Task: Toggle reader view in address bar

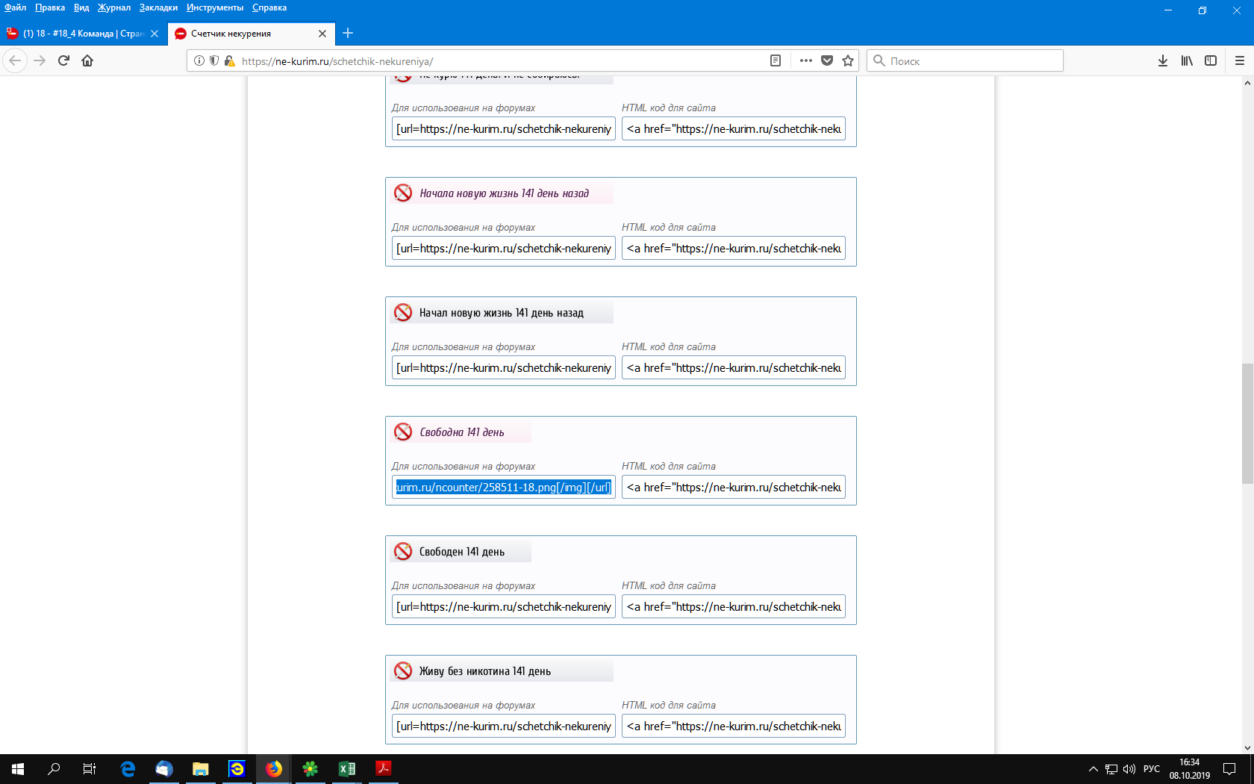Action: pyautogui.click(x=776, y=60)
